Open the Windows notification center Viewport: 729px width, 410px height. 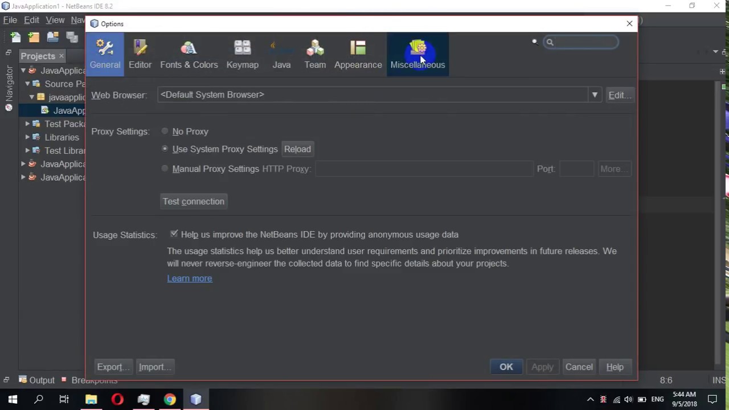pos(712,399)
